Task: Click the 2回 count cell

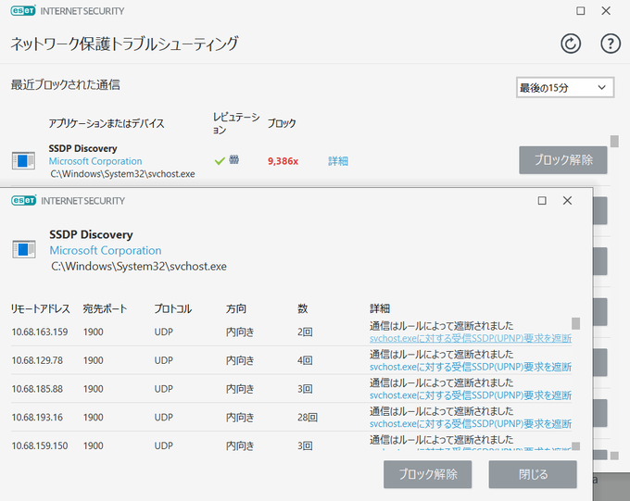Action: (305, 332)
